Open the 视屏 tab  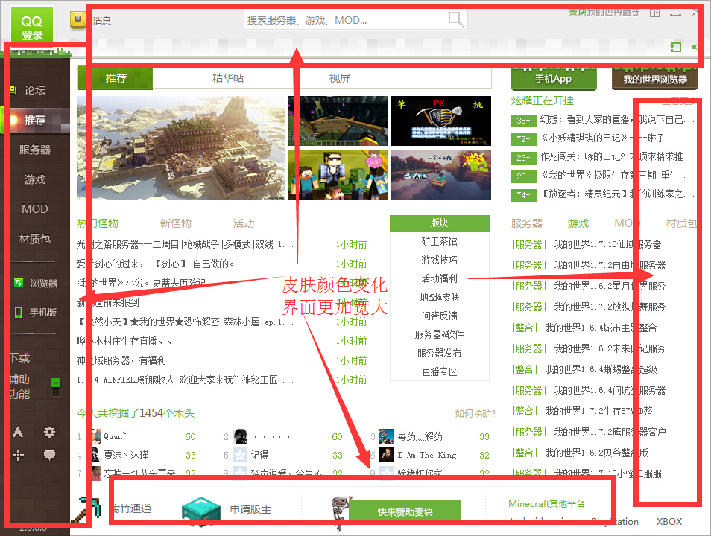339,77
